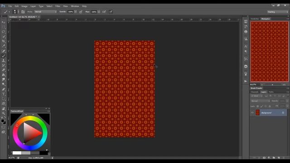290x163 pixels.
Task: Click the Navigator tab
Action: pyautogui.click(x=266, y=19)
